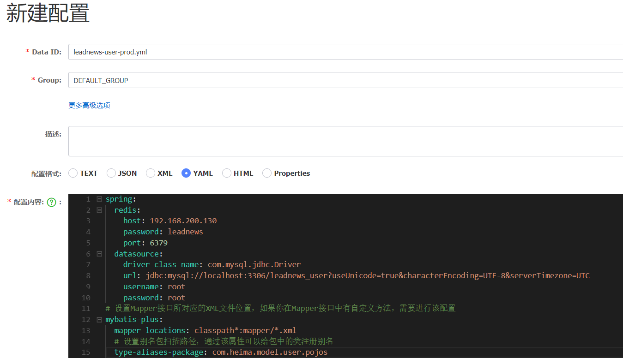Click the help question mark icon beside 配置内容
Screen dimensions: 623x358
click(52, 202)
